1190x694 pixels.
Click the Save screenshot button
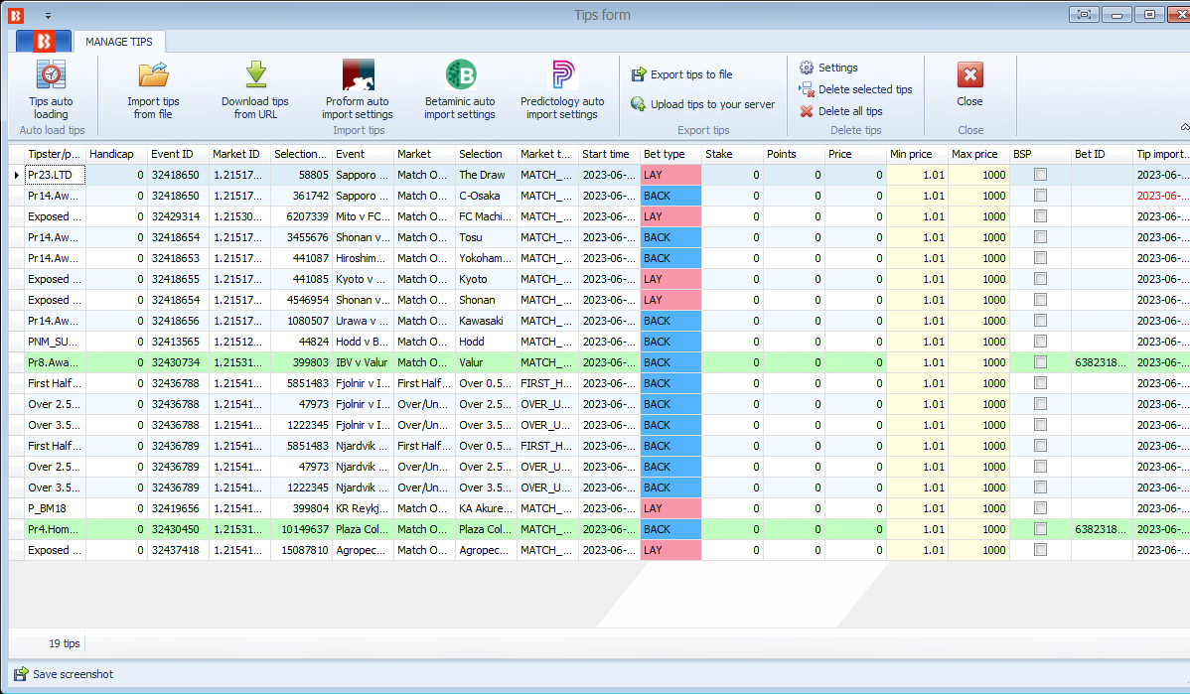point(64,674)
